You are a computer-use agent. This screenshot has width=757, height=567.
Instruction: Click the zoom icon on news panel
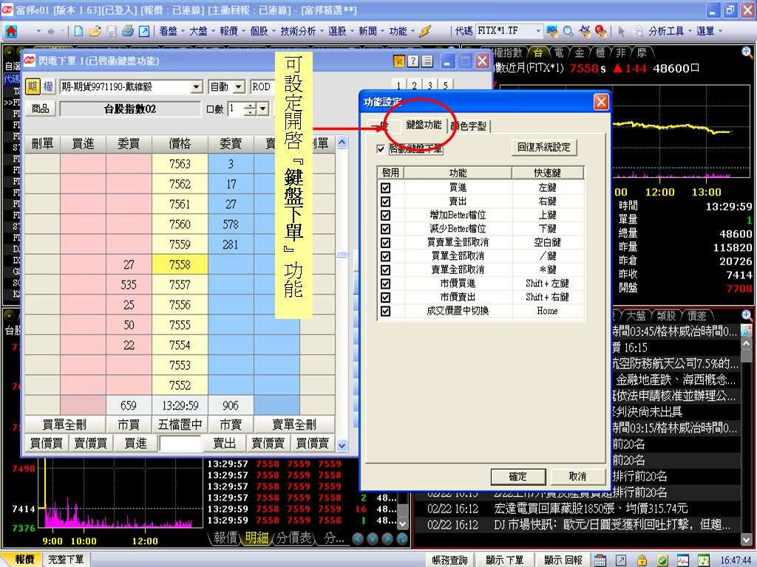(747, 315)
